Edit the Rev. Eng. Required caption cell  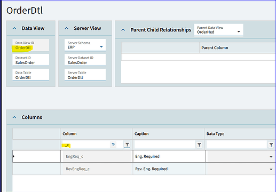click(169, 169)
